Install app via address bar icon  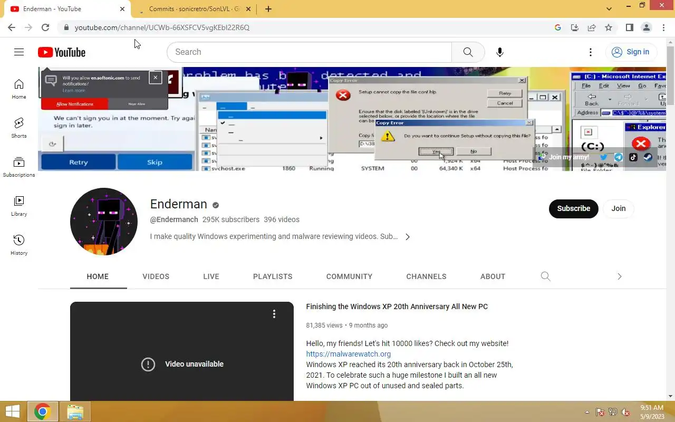point(575,27)
